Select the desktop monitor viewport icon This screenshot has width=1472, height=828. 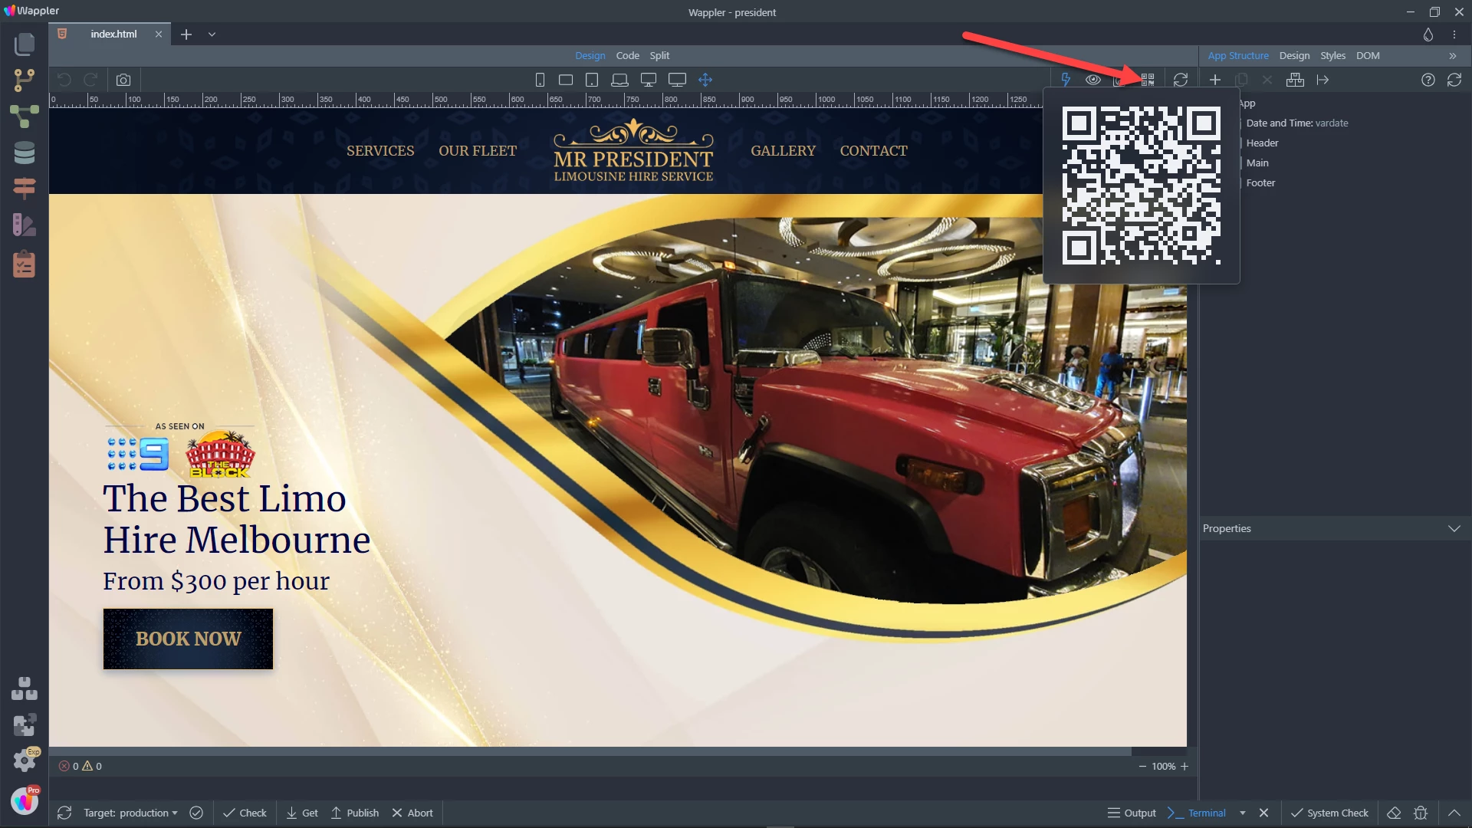click(649, 80)
